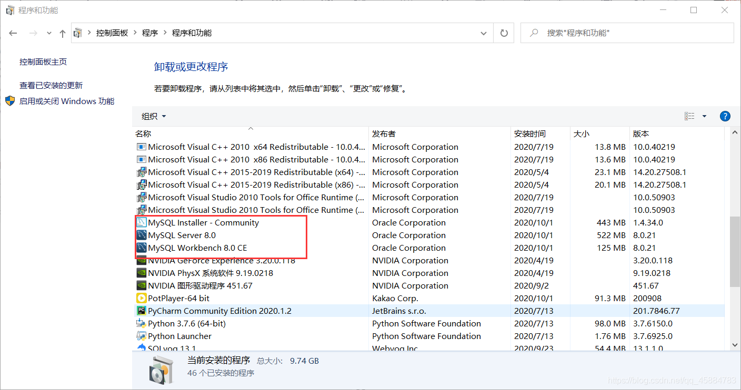
Task: Select Python Launcher program name
Action: 180,336
